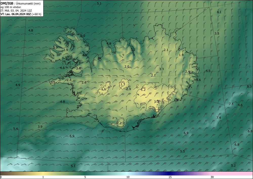This screenshot has height=179, width=253.
Task: Click the '2.0' map value
Action: tap(127, 66)
